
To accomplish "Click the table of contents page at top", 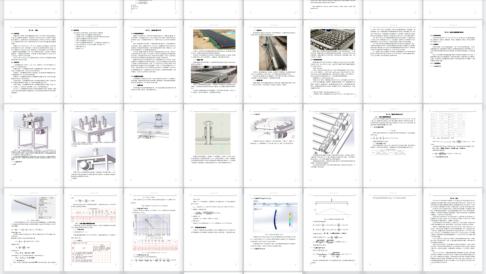I will 154,9.
